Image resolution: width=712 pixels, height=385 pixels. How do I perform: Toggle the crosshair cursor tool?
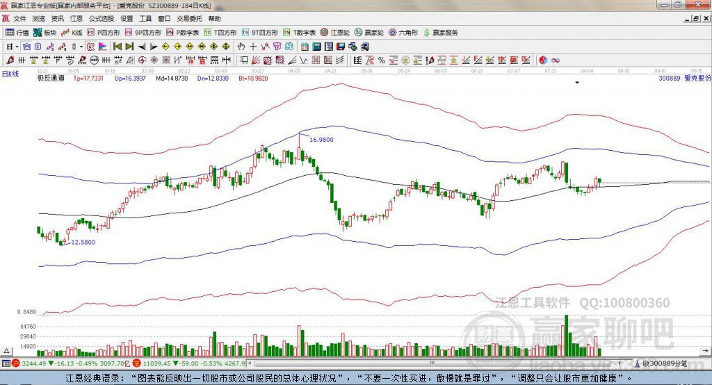(x=253, y=47)
